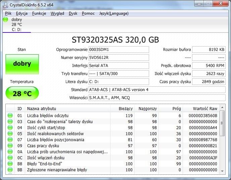Click raw value 000008987768

203,140
